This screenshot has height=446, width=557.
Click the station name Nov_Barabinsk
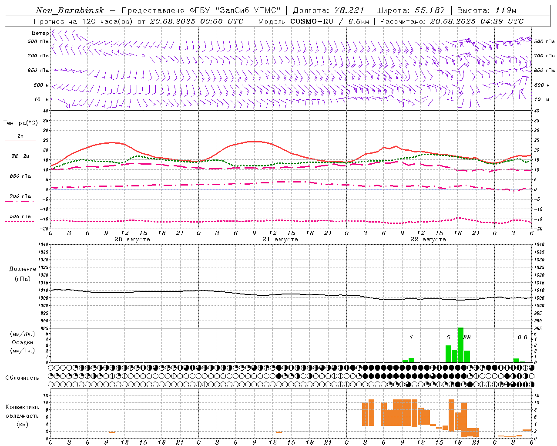pos(70,10)
